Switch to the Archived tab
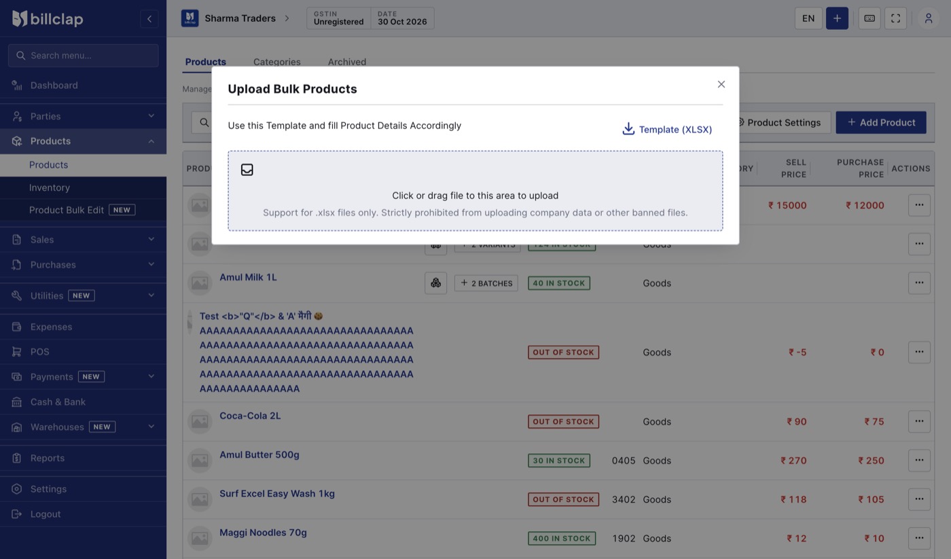 (347, 62)
